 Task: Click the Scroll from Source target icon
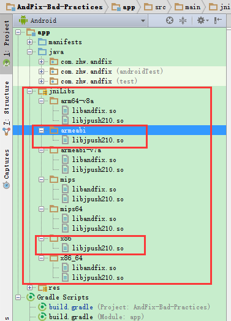pyautogui.click(x=170, y=20)
